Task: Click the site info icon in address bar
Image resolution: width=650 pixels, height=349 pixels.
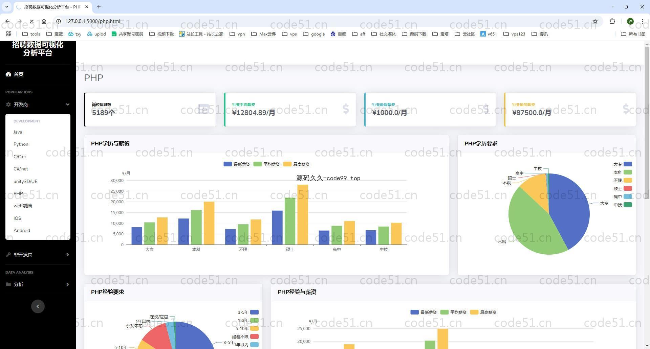Action: tap(59, 21)
